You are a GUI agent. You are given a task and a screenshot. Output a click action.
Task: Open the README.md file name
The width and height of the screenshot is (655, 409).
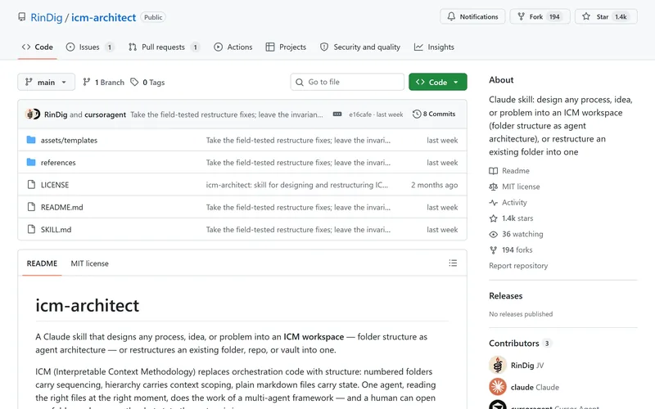coord(62,207)
